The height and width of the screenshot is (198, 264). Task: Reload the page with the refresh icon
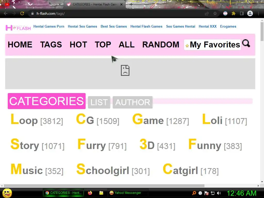pyautogui.click(x=22, y=13)
